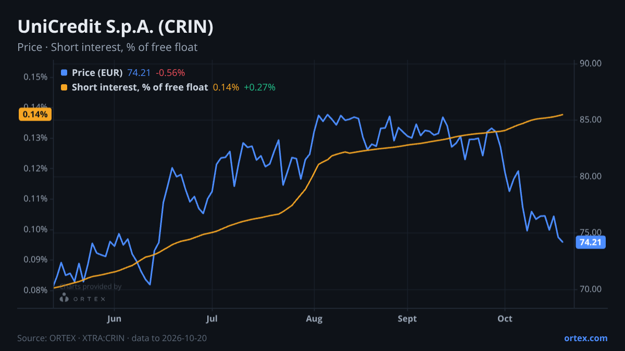Click the UniCredit S.p.A. (CRIN) title
The width and height of the screenshot is (625, 351).
(116, 27)
